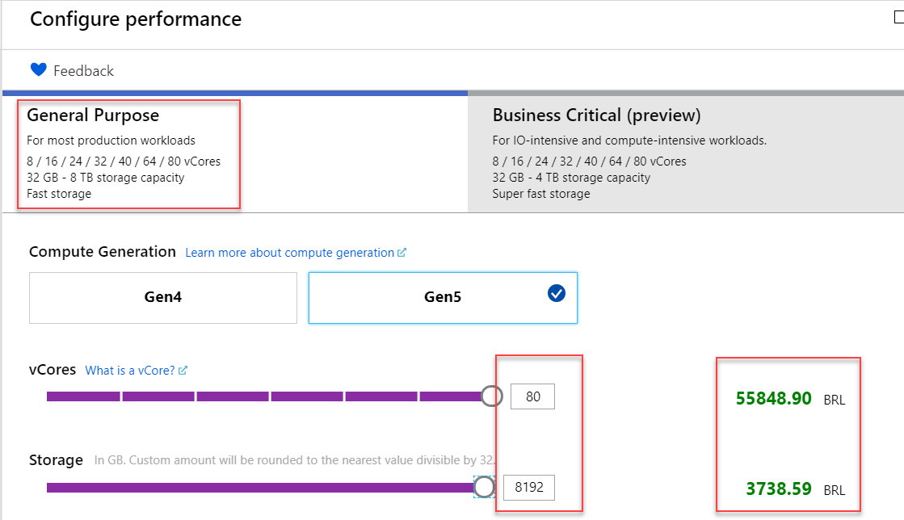The height and width of the screenshot is (520, 904).
Task: Select the General Purpose tier tab
Action: pos(129,153)
